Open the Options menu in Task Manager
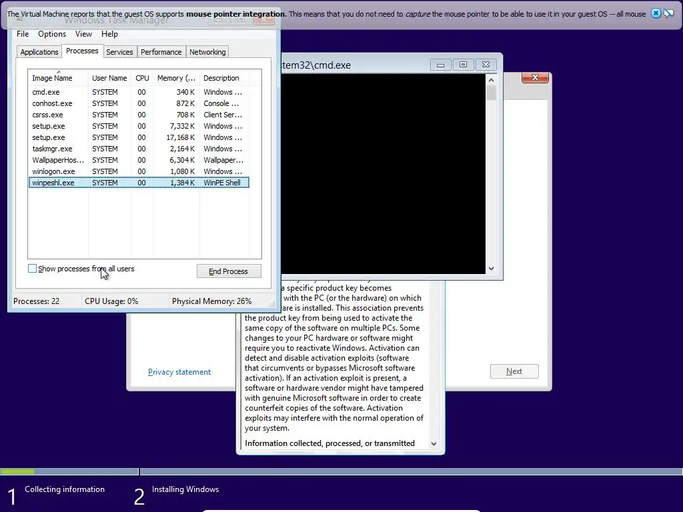The width and height of the screenshot is (683, 512). [x=52, y=34]
